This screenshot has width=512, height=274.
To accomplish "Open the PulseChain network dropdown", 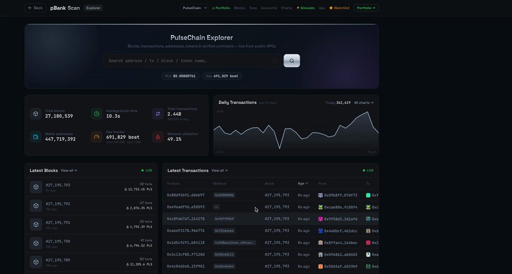I will tap(194, 8).
